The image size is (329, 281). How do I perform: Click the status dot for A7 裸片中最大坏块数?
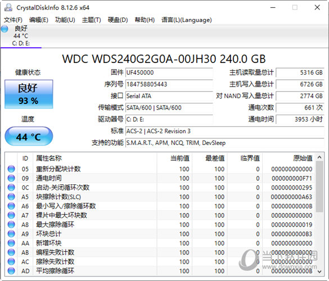pos(11,215)
